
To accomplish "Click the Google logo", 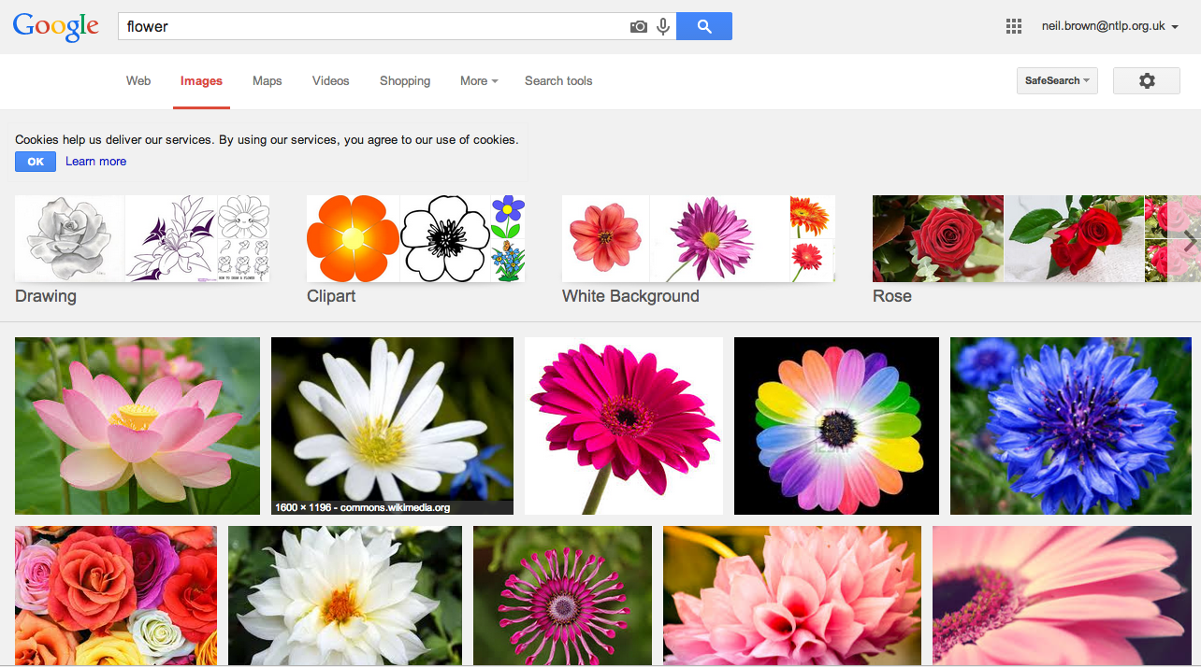I will [x=56, y=27].
